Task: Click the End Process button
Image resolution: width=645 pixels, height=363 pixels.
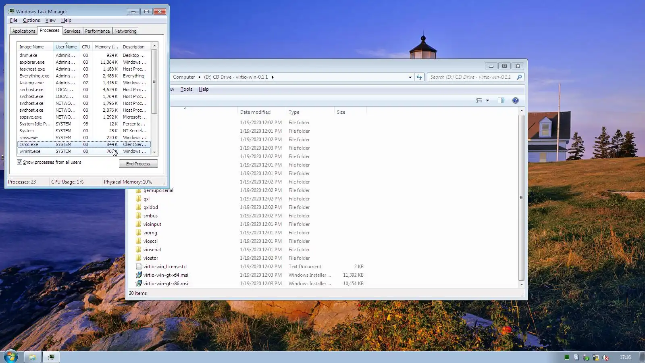Action: coord(138,164)
